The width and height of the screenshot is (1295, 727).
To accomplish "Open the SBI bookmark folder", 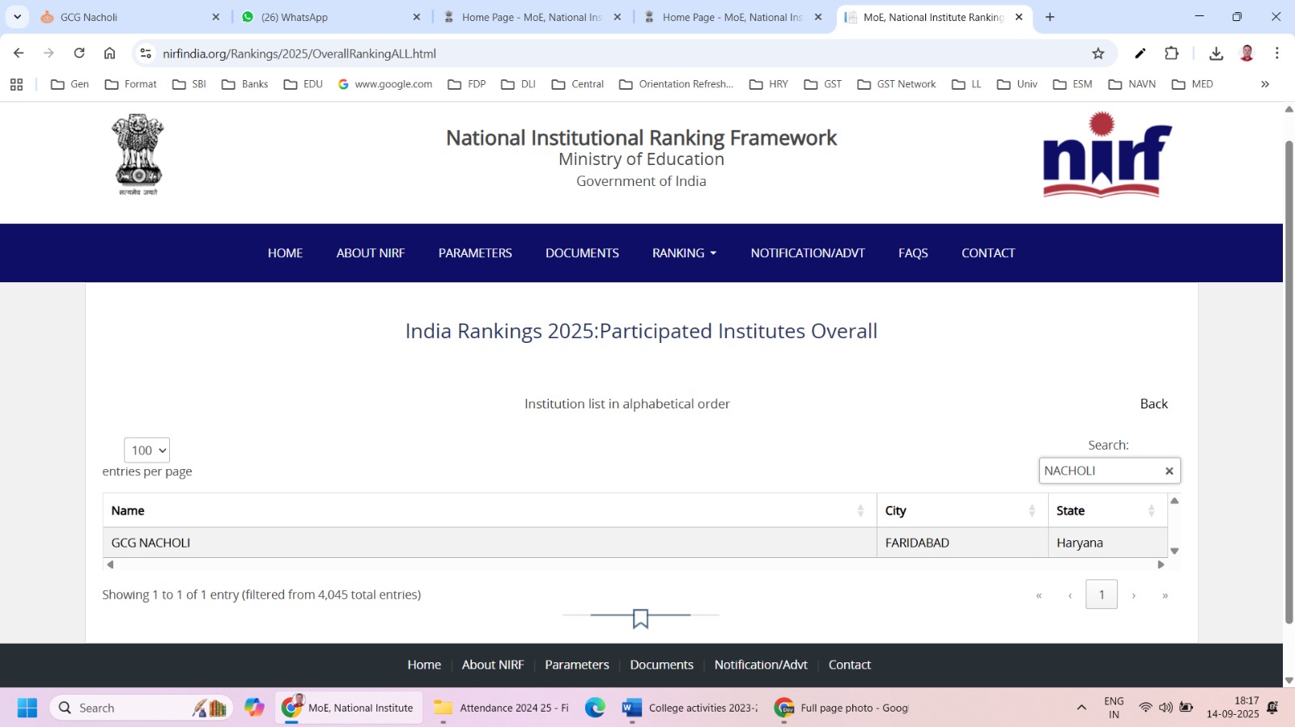I will click(189, 84).
